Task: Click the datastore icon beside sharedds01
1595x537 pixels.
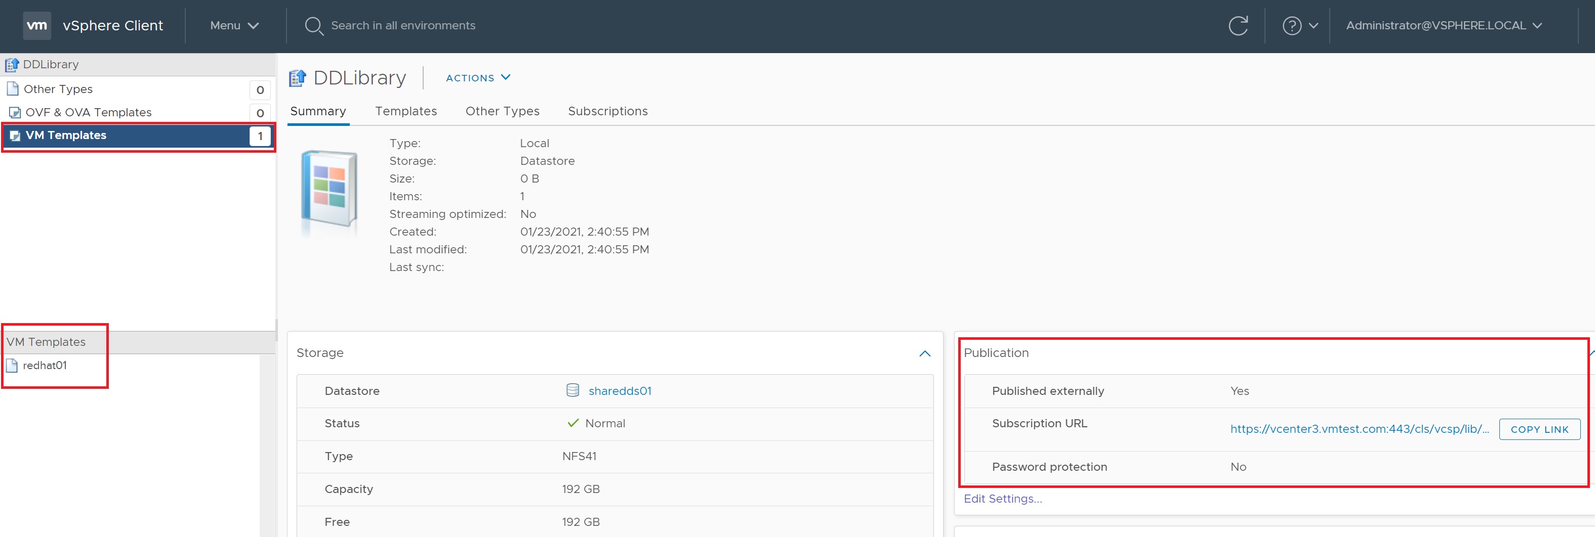Action: point(572,390)
